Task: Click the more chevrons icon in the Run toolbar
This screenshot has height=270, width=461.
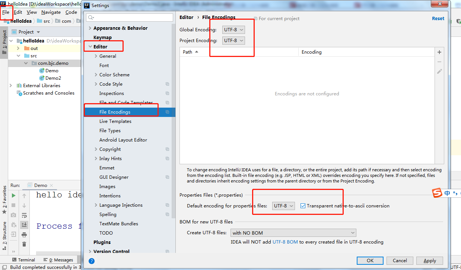Action: (x=13, y=251)
